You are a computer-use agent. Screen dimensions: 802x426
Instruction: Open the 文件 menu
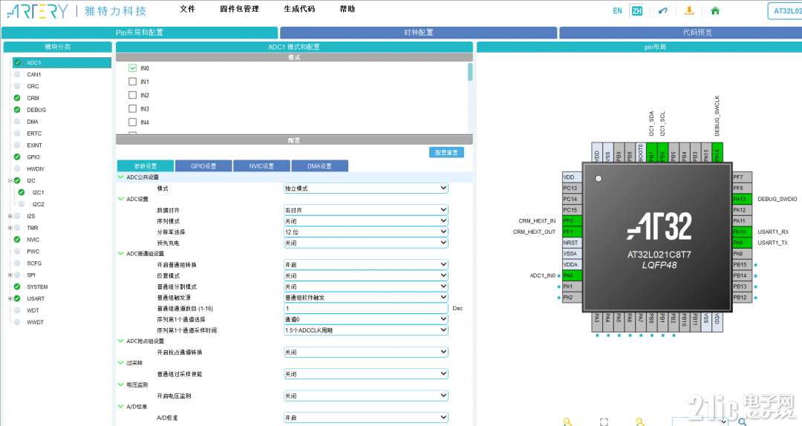click(x=188, y=9)
